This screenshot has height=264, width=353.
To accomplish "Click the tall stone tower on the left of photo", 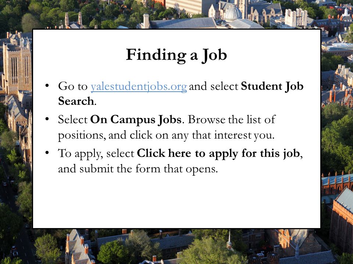I will (x=17, y=65).
